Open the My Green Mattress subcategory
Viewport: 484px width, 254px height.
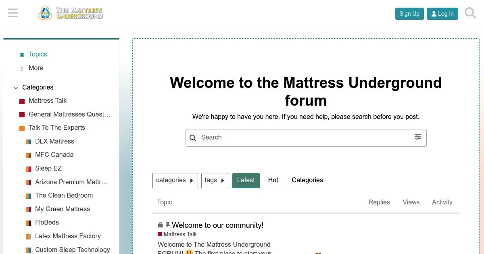(63, 209)
